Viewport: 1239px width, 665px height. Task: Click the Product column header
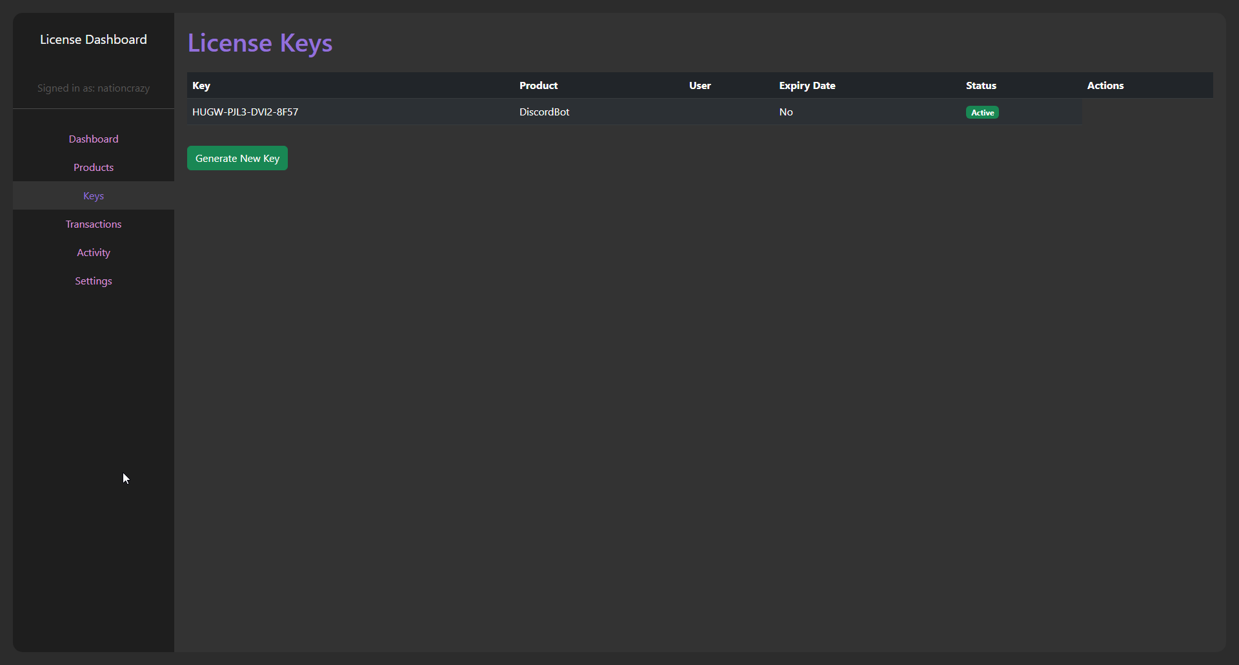click(x=538, y=86)
